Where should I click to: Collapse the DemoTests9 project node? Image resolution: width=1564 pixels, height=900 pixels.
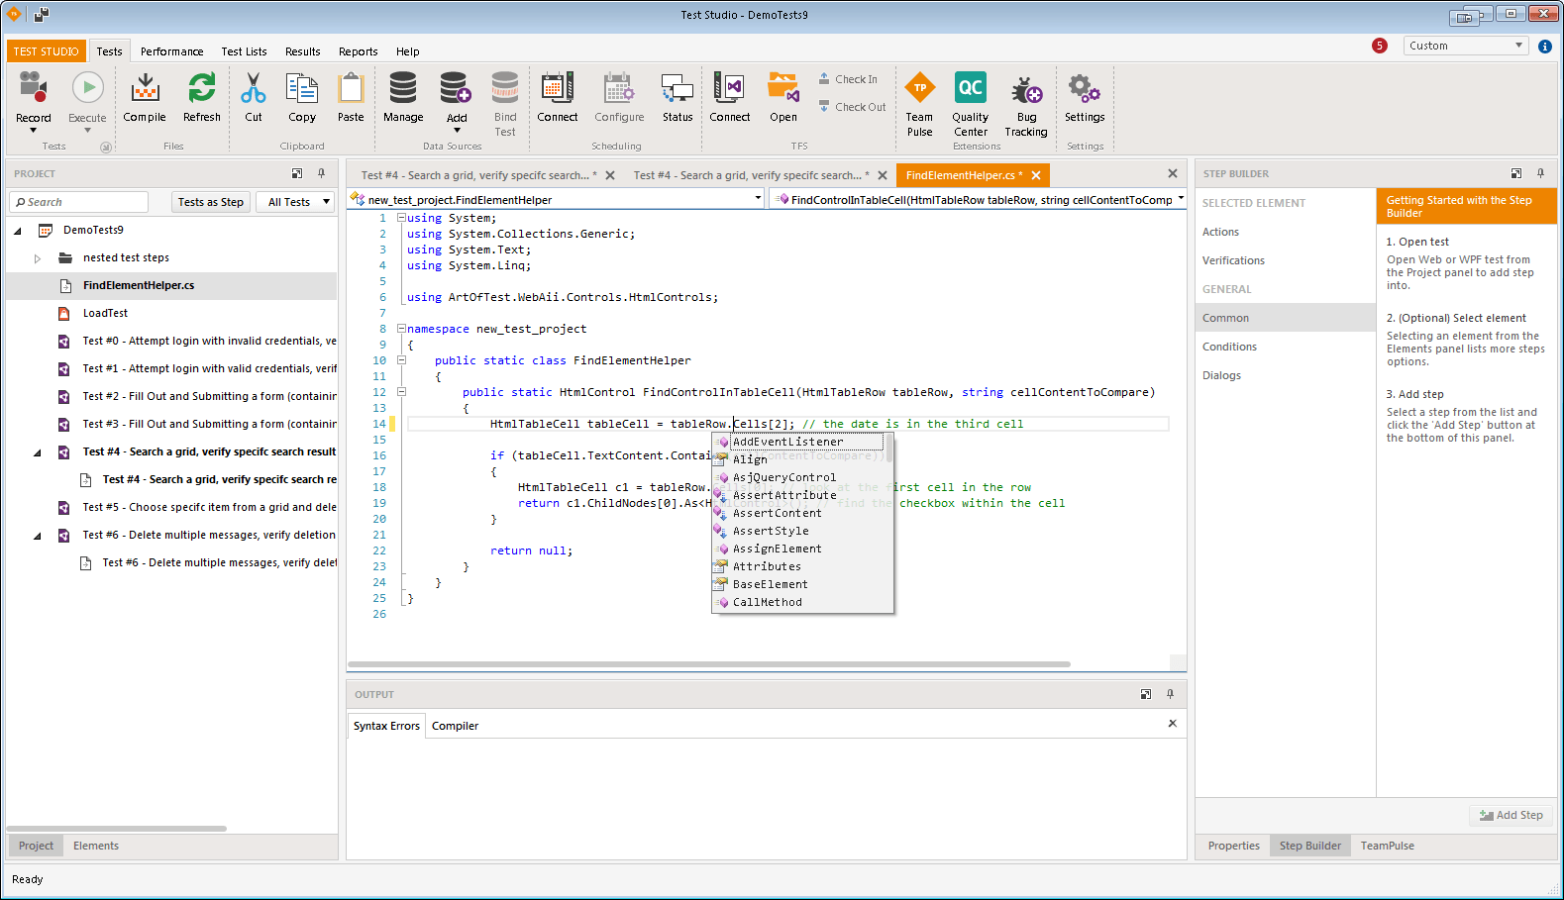[x=18, y=231]
